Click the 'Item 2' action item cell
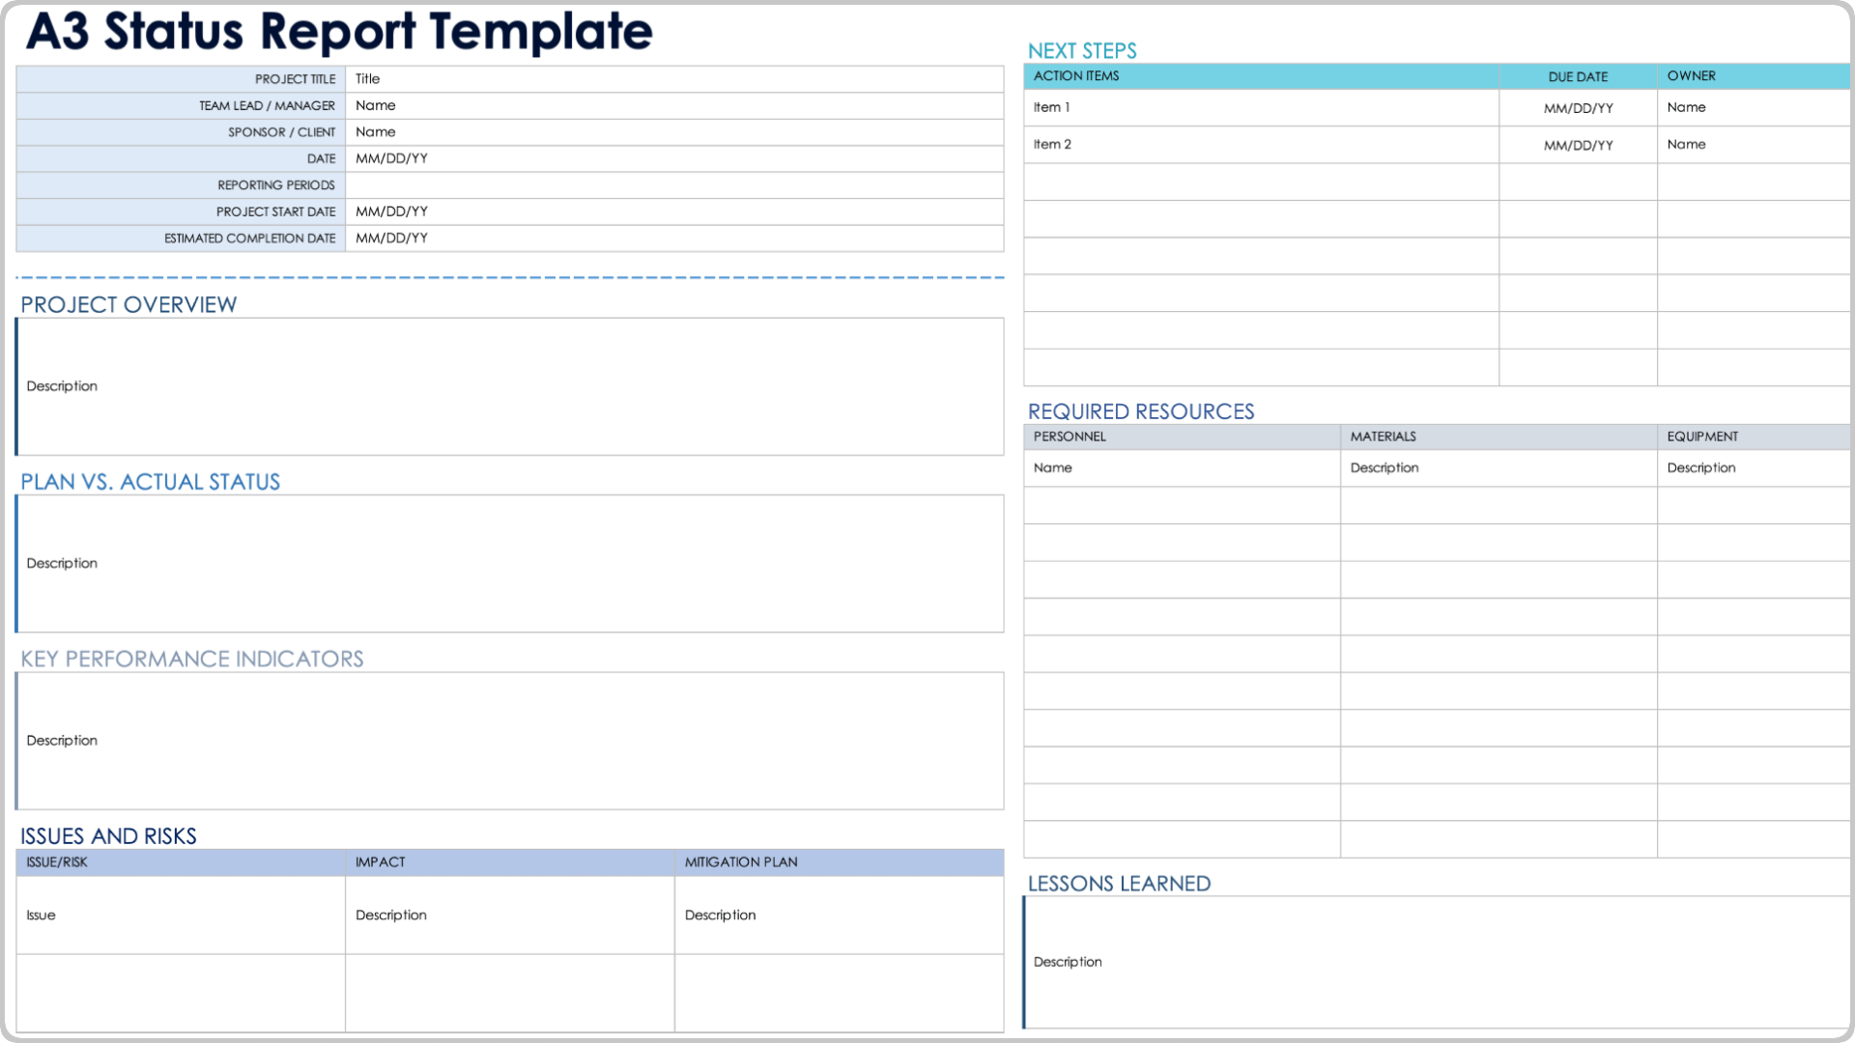1855x1043 pixels. click(1262, 145)
